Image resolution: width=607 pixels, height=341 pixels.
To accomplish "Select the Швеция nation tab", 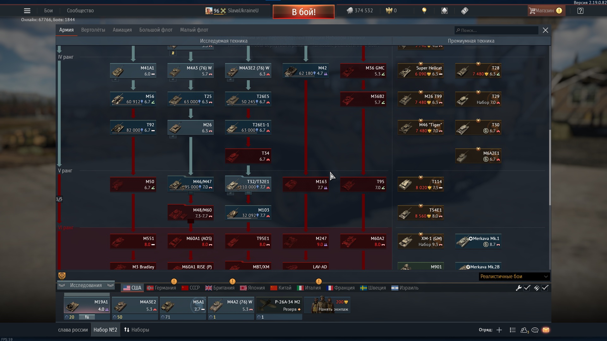I will tap(373, 288).
